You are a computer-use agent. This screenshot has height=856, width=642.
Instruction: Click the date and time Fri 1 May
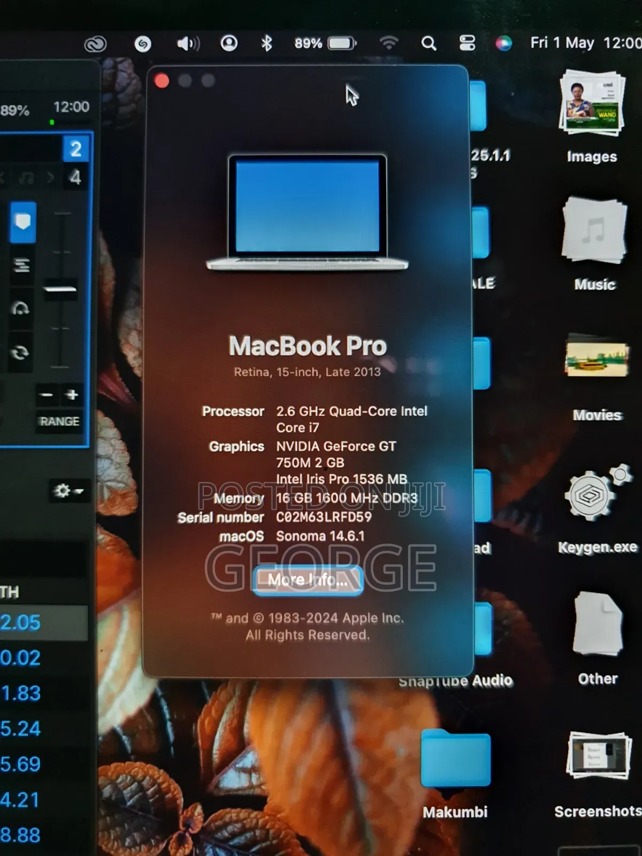click(x=586, y=43)
